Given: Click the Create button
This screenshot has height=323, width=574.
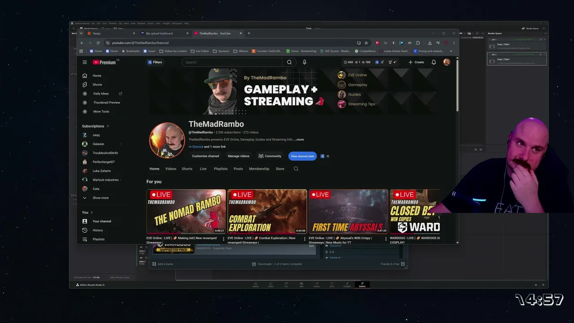Looking at the screenshot, I should pyautogui.click(x=416, y=62).
